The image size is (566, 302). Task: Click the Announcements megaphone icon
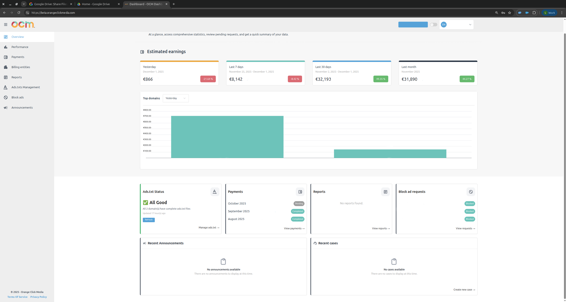[6, 107]
